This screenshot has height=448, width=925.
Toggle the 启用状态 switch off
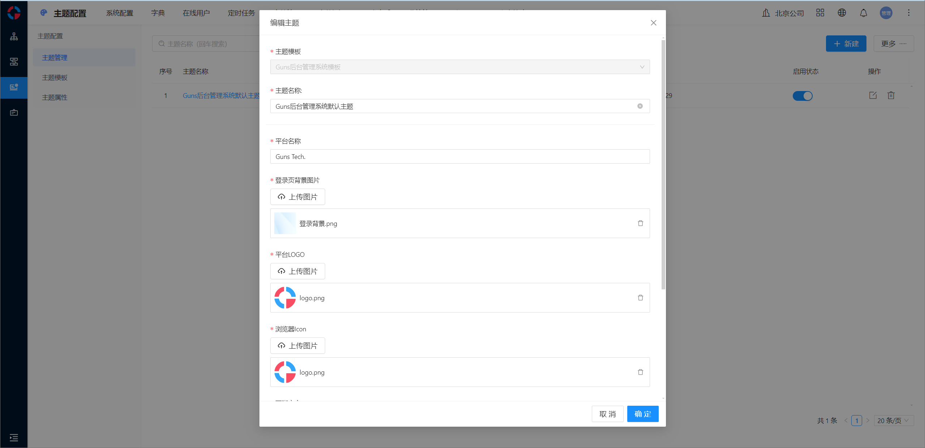pos(803,96)
